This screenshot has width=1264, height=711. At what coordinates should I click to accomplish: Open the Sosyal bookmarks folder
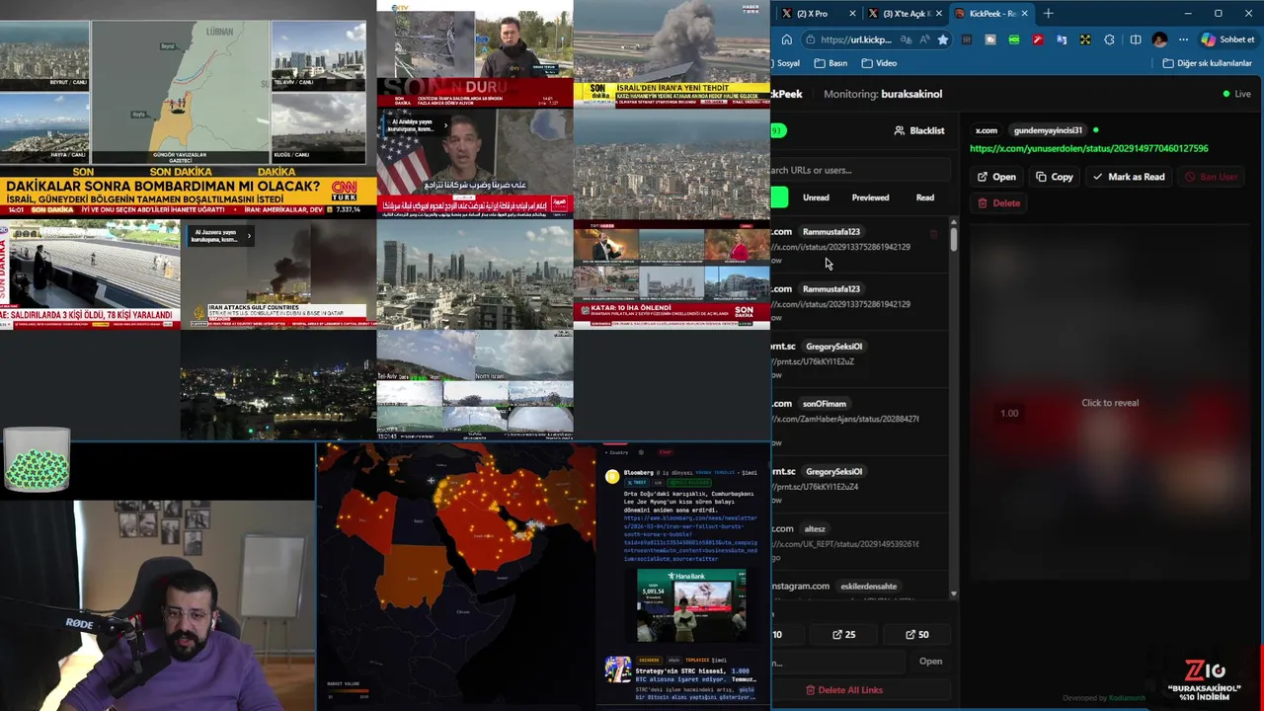coord(787,63)
